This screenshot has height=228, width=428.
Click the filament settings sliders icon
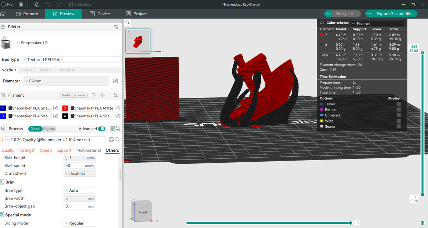116,95
